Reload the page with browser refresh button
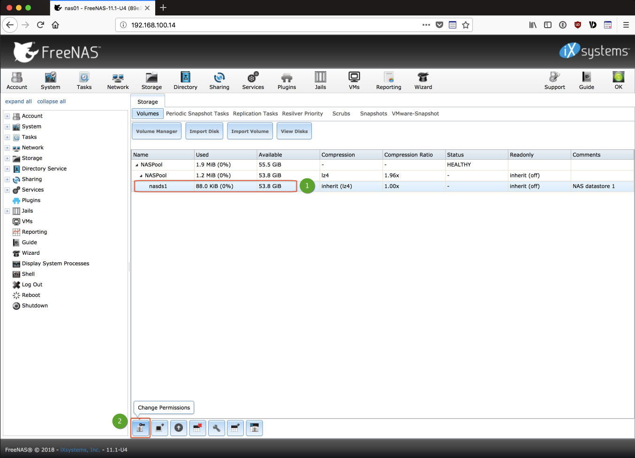635x458 pixels. click(x=40, y=25)
